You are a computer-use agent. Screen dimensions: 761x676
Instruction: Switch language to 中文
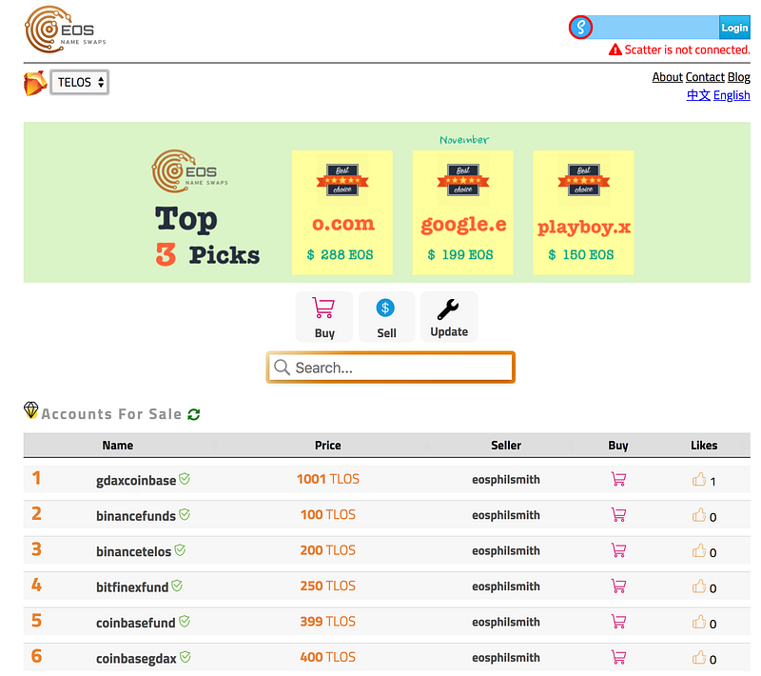tap(698, 95)
